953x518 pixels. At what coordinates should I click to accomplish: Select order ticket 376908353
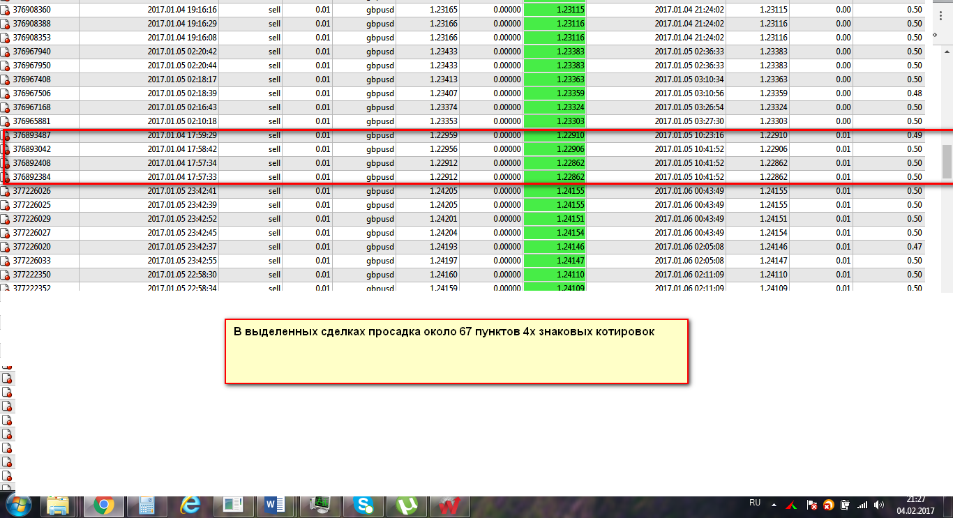[x=32, y=38]
